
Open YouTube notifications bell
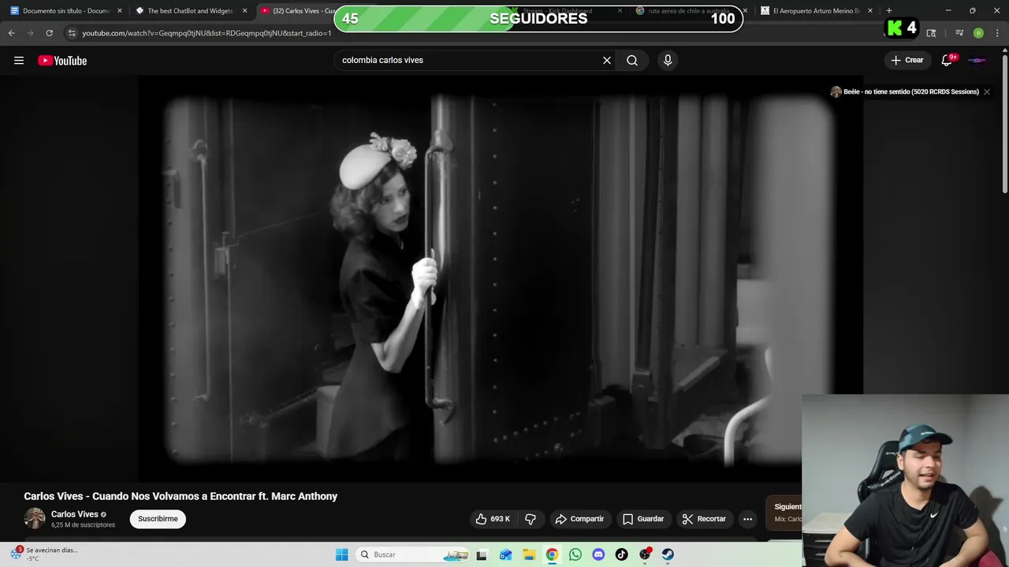point(948,60)
